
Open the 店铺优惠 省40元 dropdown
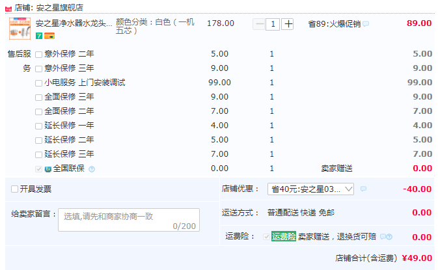tap(310, 189)
